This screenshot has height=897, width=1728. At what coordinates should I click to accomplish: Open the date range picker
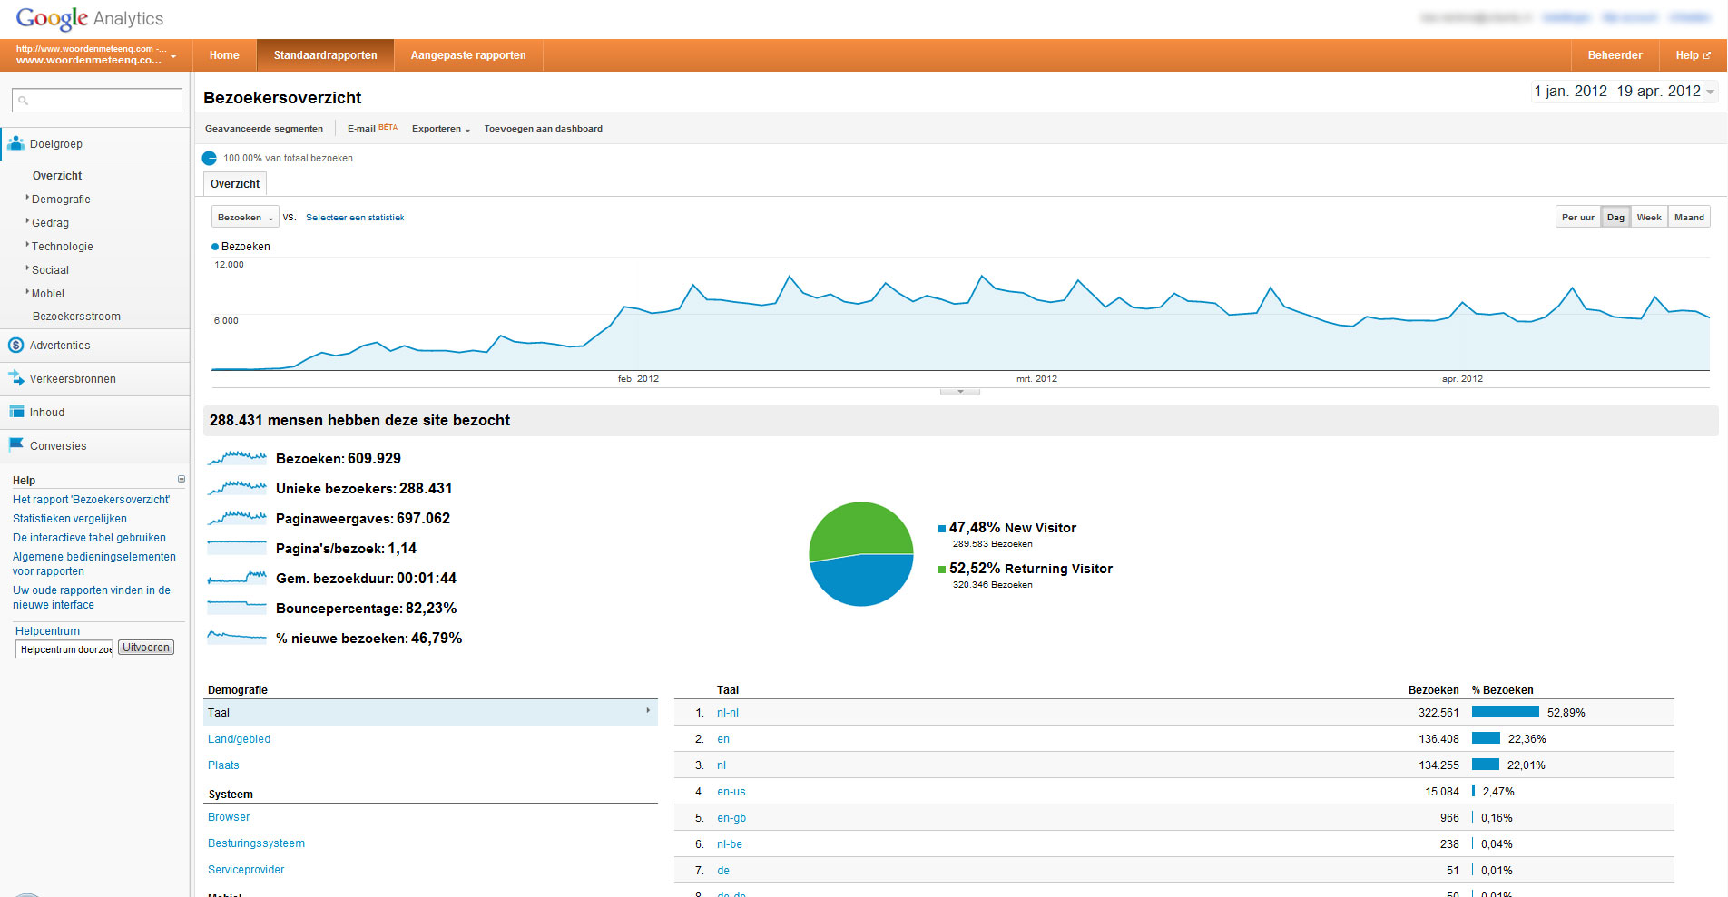point(1624,91)
